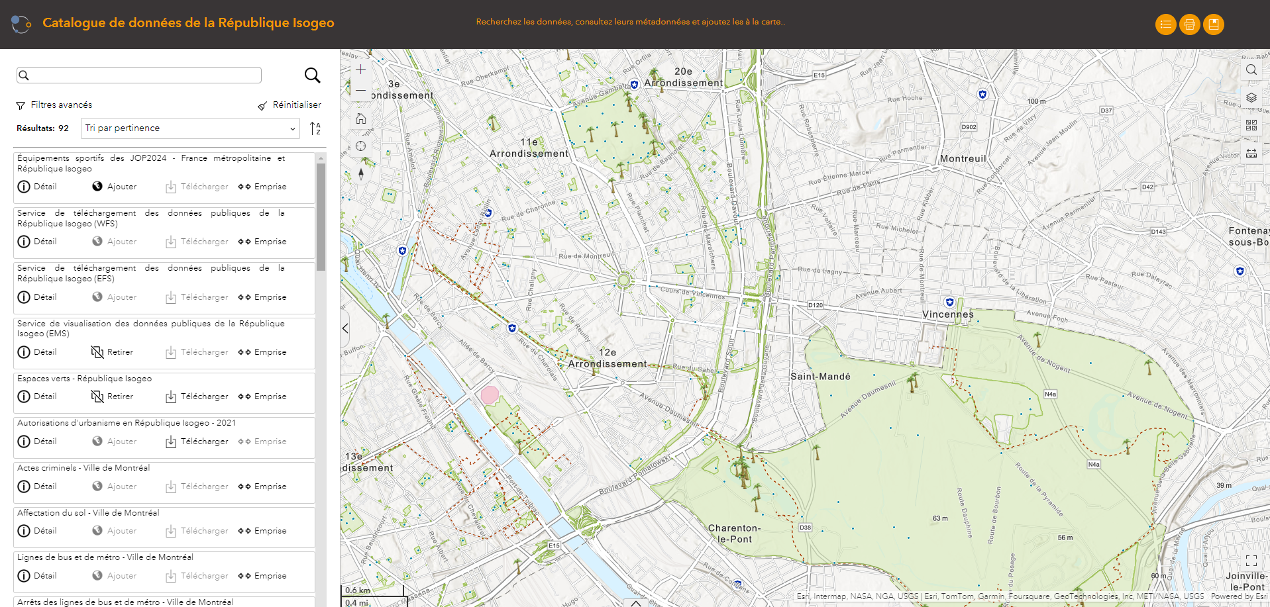Open Détail for Actes criminels Montréal
This screenshot has height=607, width=1270.
tap(37, 487)
